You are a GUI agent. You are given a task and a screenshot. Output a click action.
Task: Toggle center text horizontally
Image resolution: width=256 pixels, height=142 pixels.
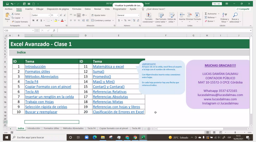(75, 20)
